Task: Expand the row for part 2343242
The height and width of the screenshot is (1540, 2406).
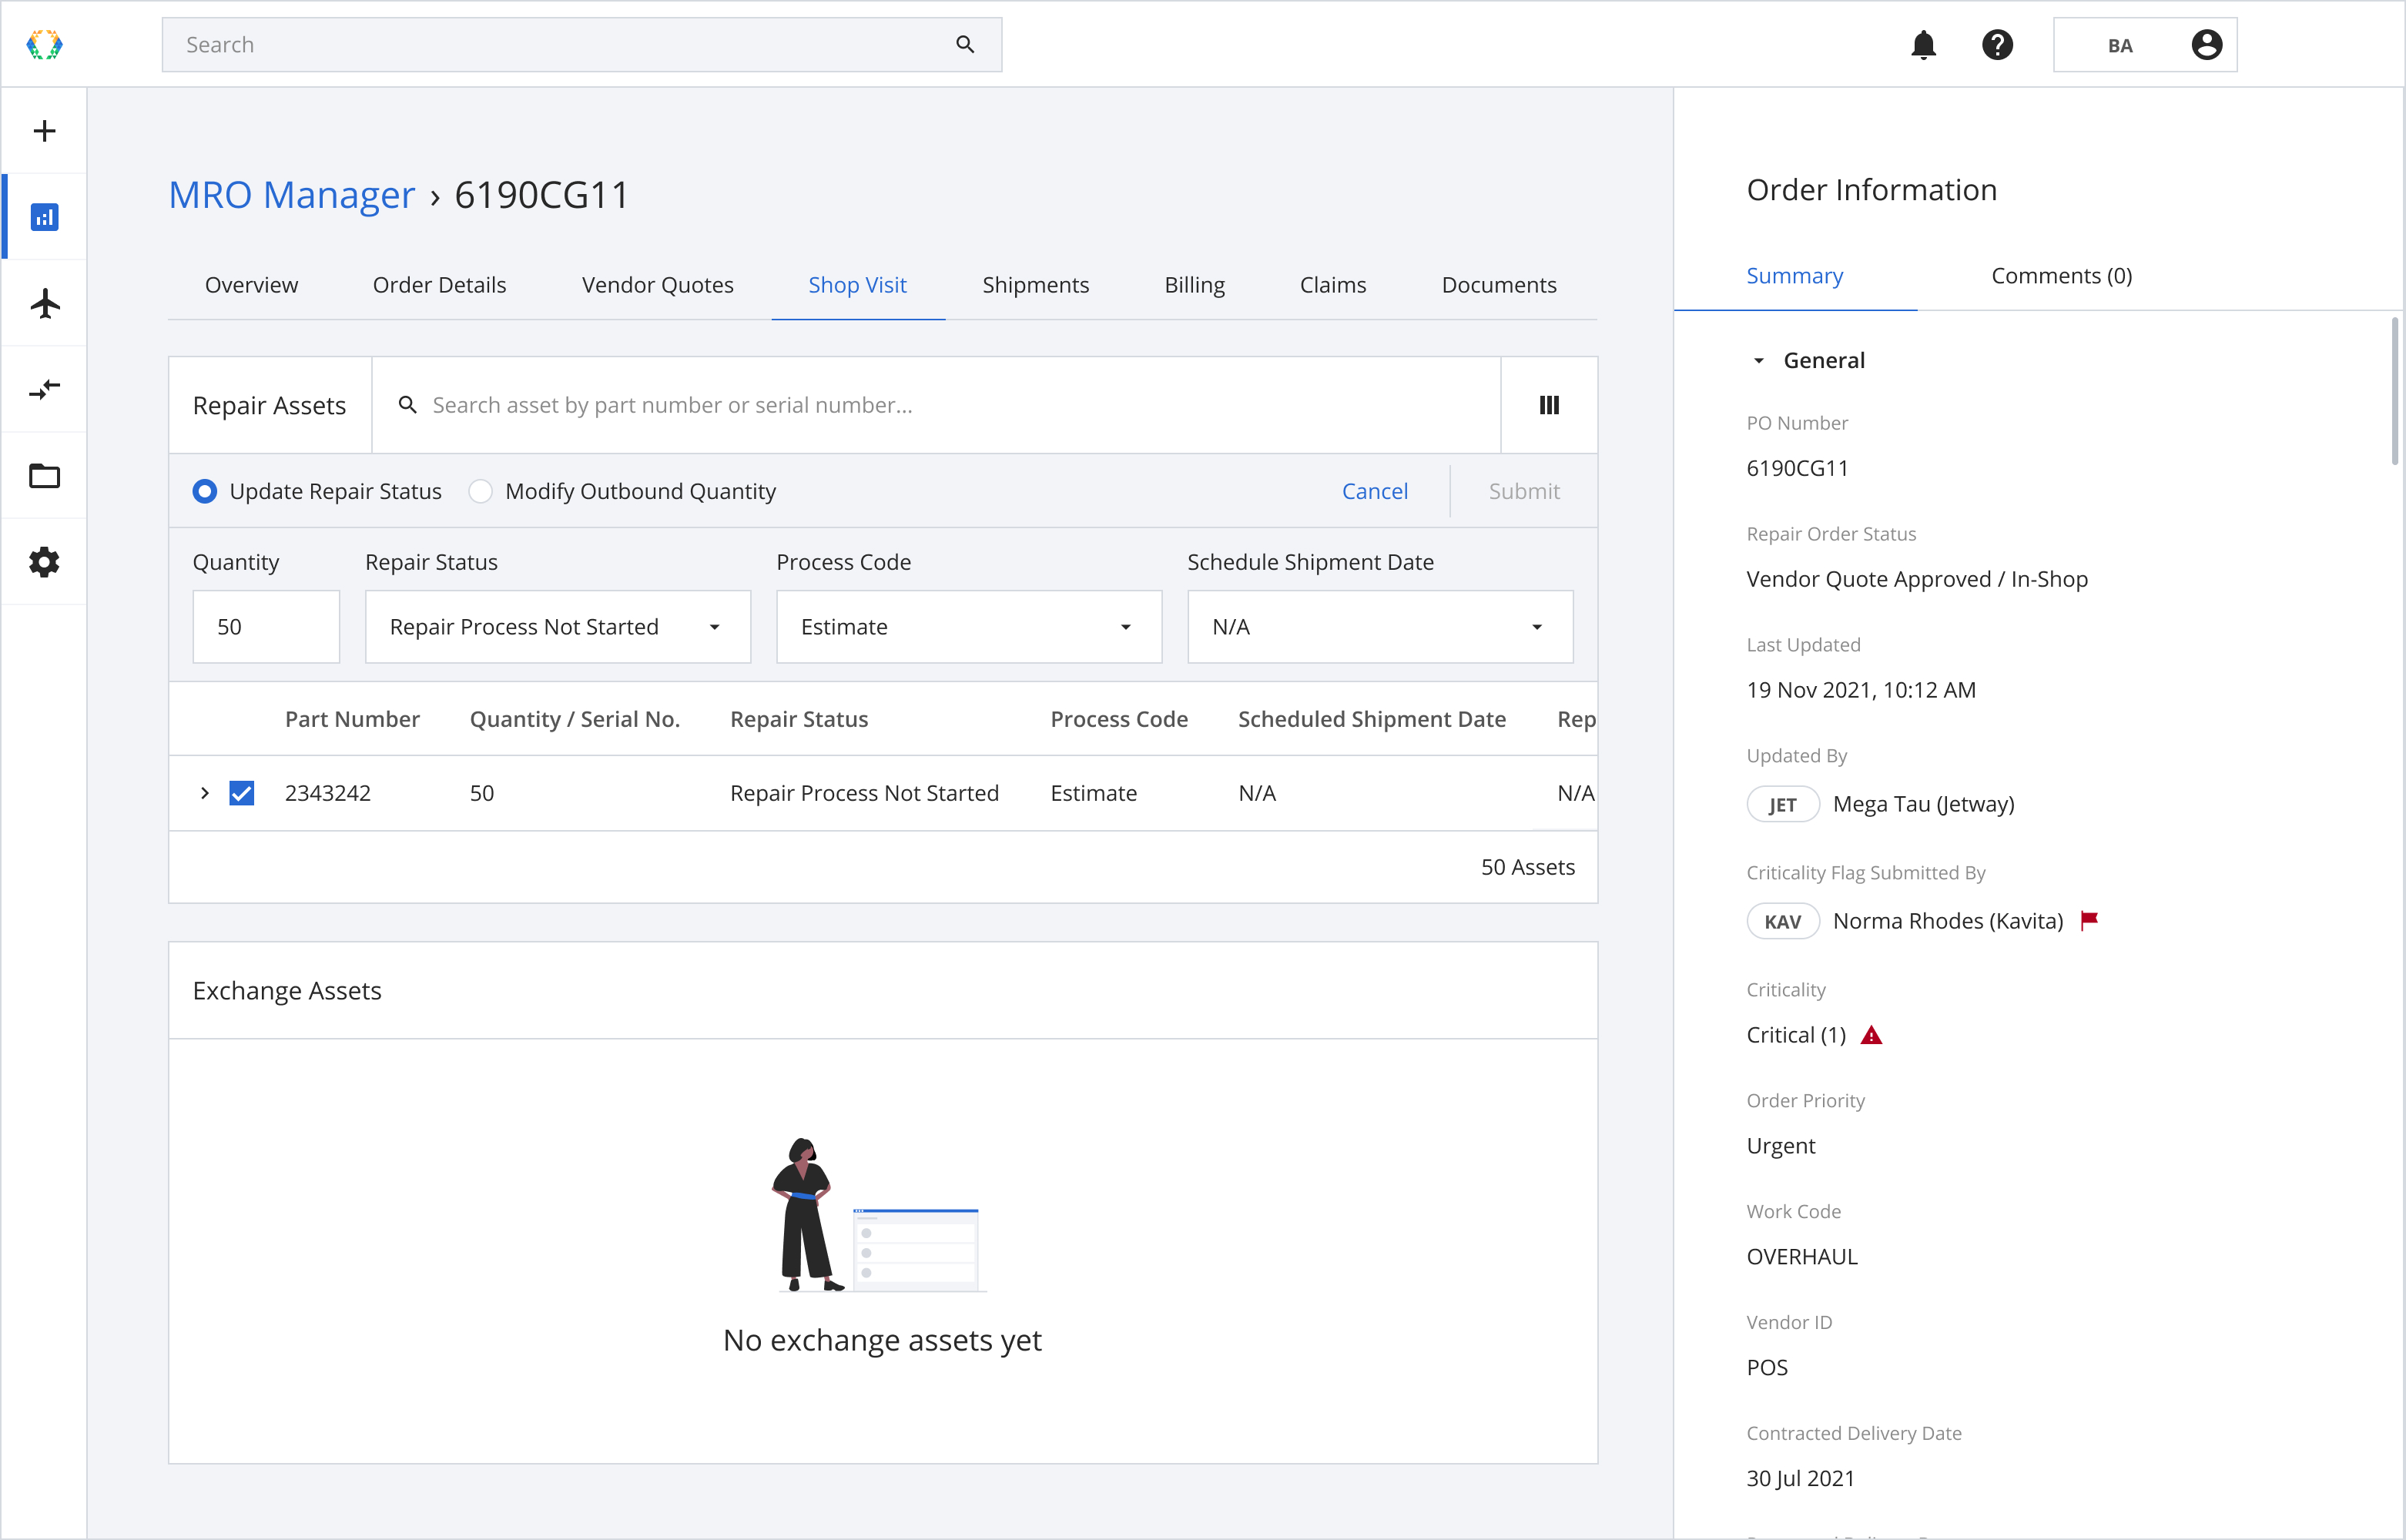Action: point(204,793)
